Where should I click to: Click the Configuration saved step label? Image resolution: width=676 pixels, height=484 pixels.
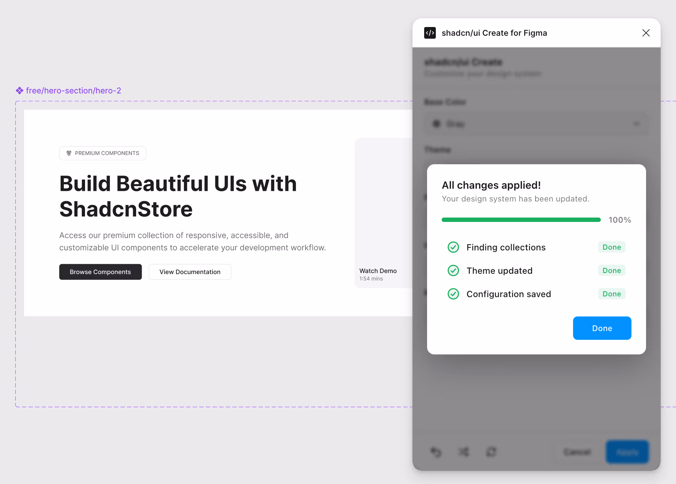[x=509, y=294]
